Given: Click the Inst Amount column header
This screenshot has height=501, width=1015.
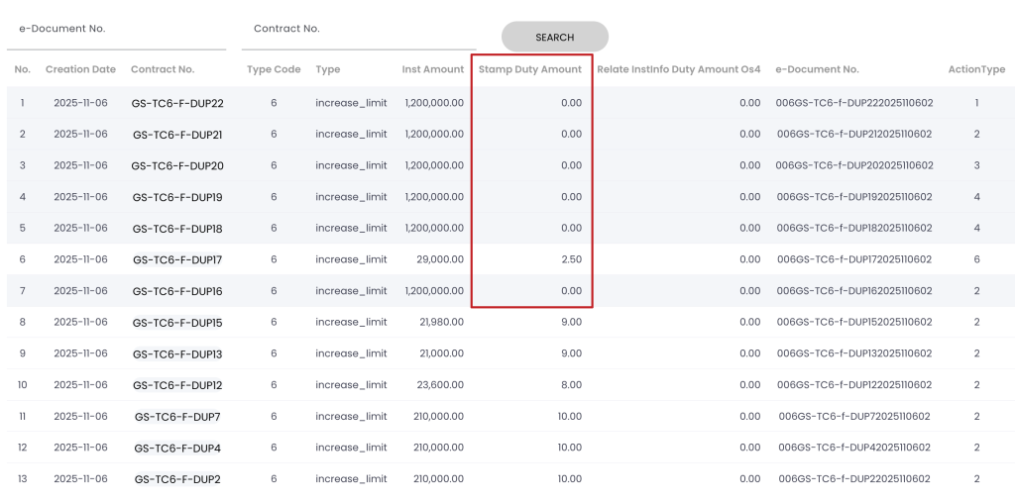Looking at the screenshot, I should [432, 69].
